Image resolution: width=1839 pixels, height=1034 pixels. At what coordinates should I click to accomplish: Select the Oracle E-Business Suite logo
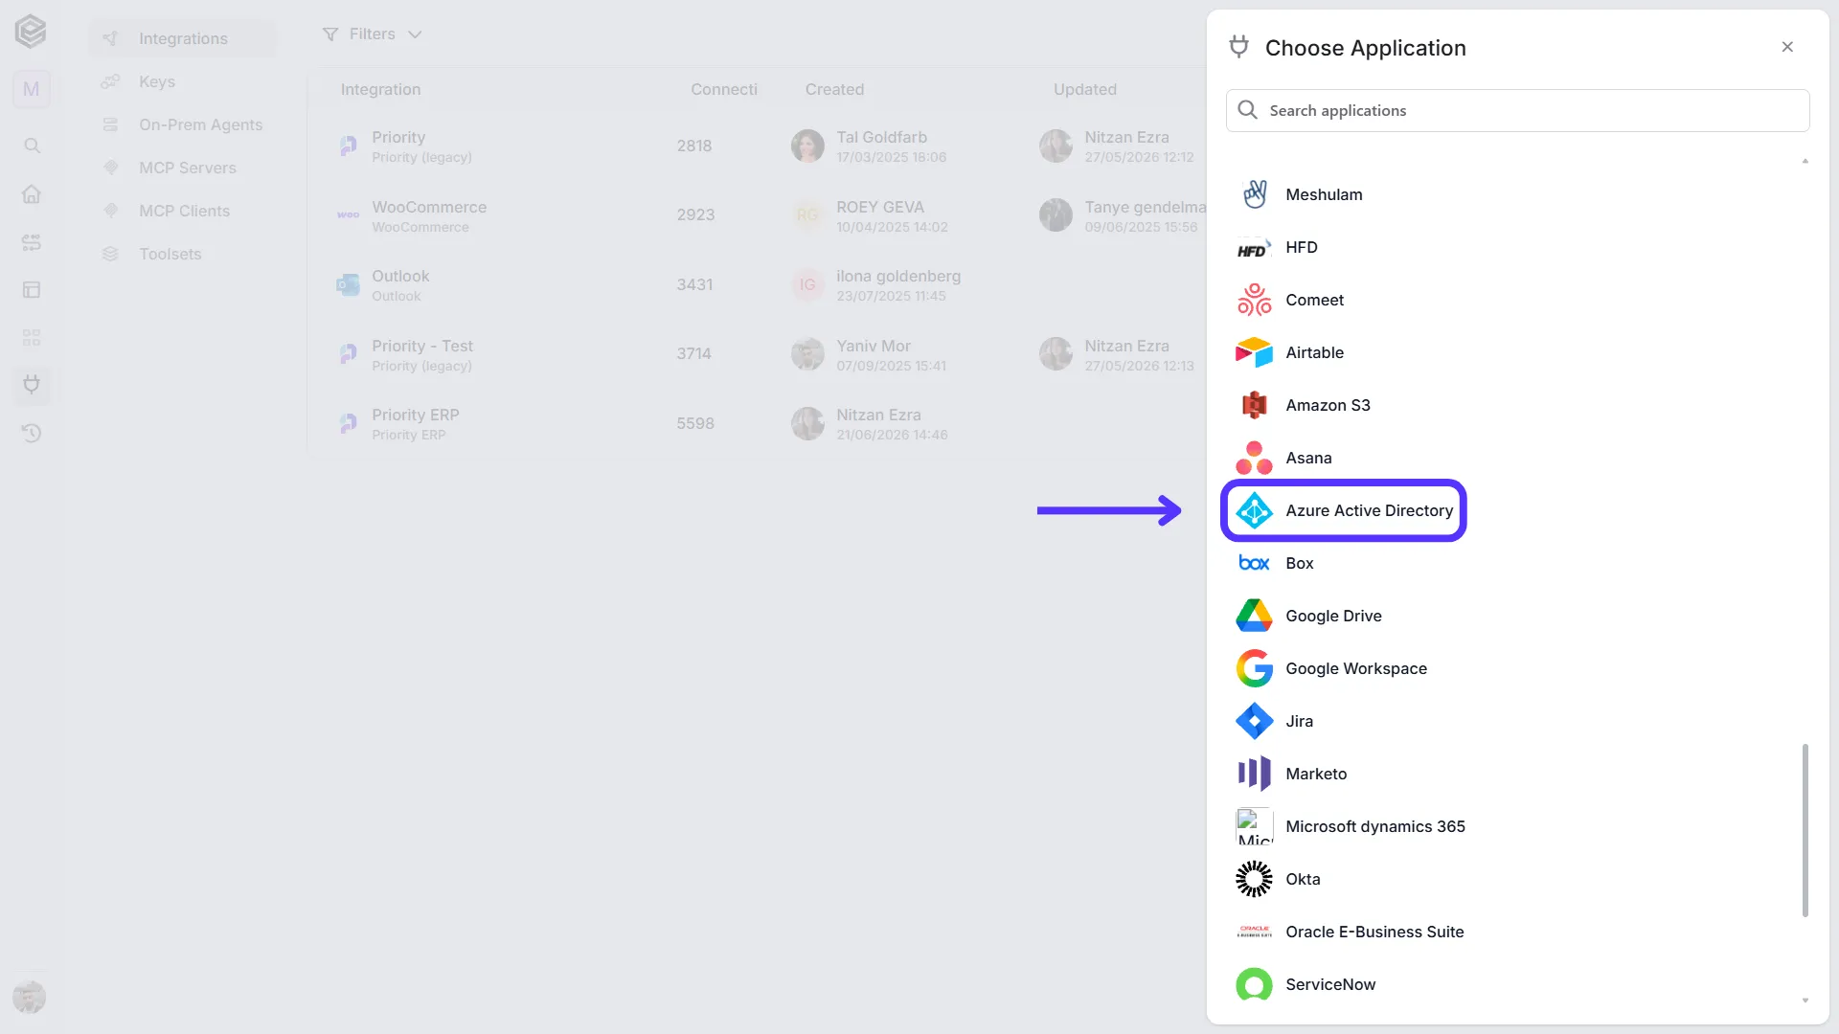1254,932
